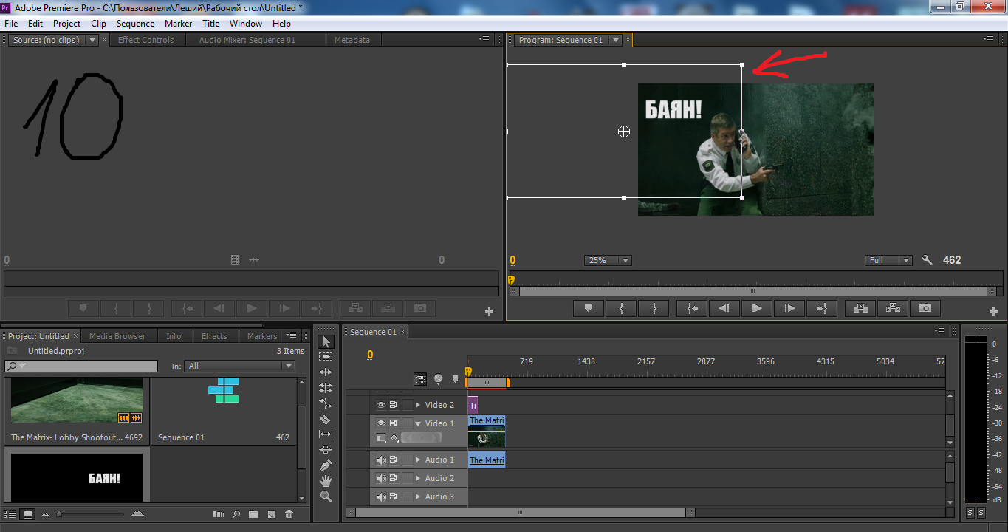
Task: Open the Title menu
Action: point(211,24)
